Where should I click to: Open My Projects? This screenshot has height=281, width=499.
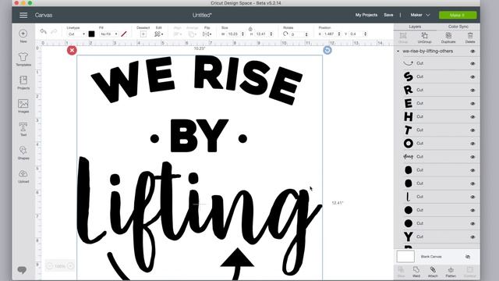pyautogui.click(x=366, y=15)
